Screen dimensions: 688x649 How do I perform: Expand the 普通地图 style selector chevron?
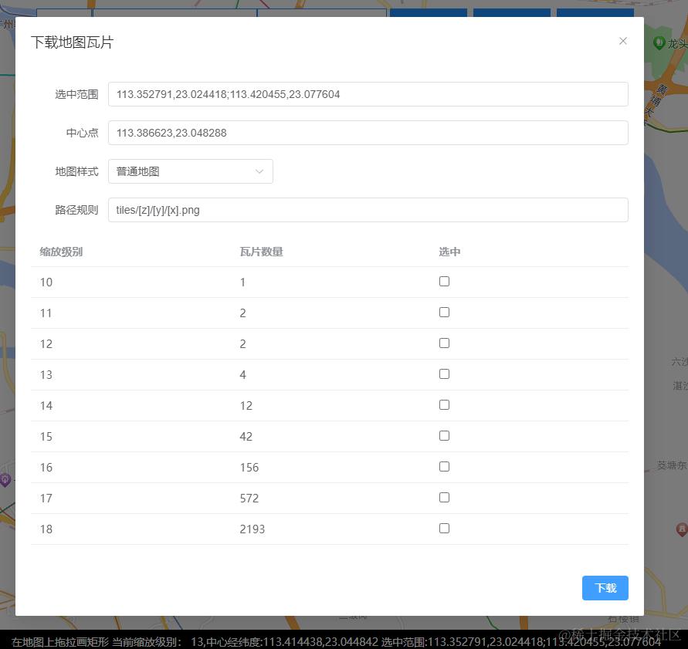point(259,171)
